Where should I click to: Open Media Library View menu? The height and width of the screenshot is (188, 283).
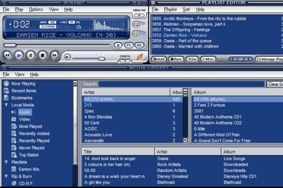click(19, 74)
